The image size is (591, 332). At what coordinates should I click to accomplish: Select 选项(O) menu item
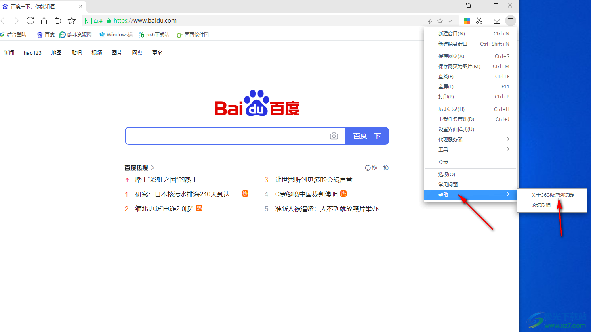pos(470,175)
